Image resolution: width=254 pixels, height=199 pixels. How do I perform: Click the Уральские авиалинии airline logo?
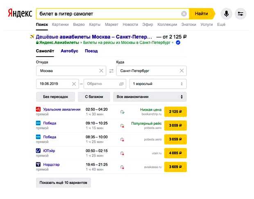tap(39, 109)
